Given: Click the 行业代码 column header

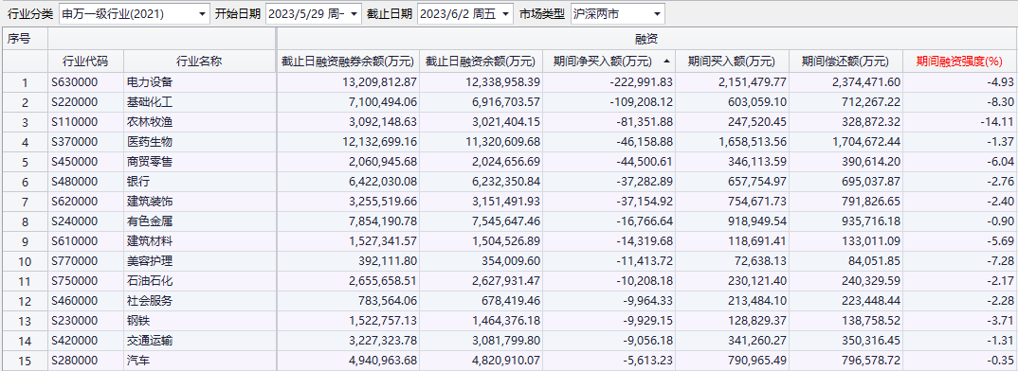Looking at the screenshot, I should (x=85, y=62).
